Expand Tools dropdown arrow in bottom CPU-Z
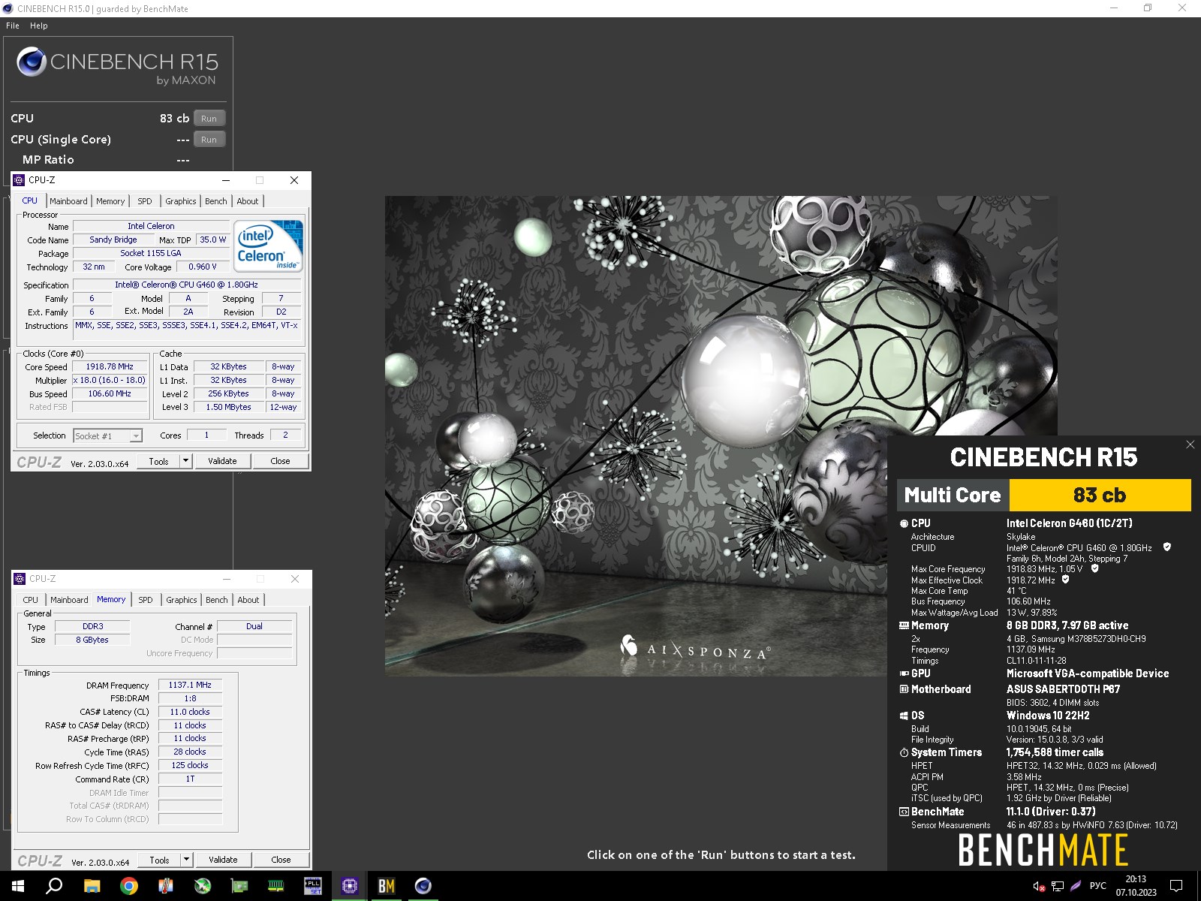1201x901 pixels. (x=187, y=860)
